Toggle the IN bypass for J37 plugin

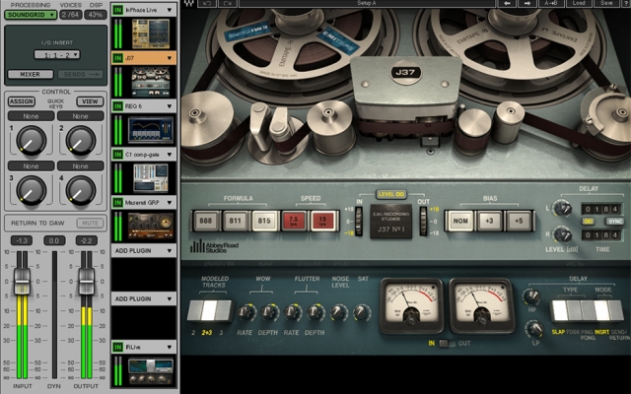pos(117,58)
